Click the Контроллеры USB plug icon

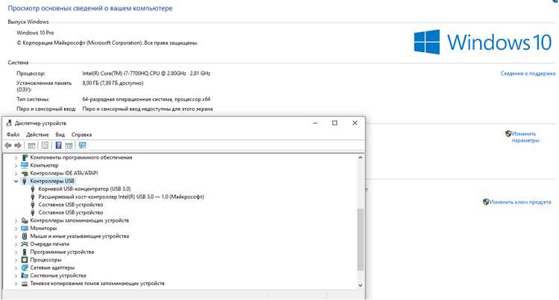pyautogui.click(x=25, y=181)
